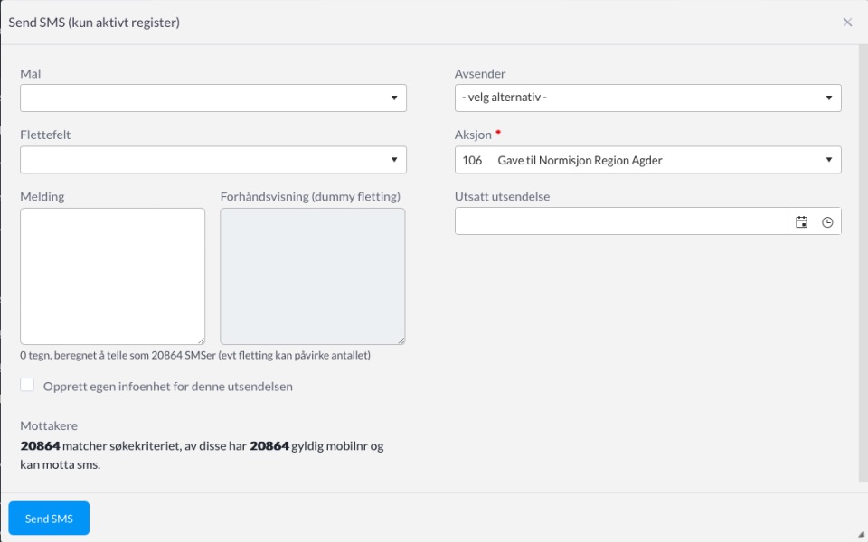Open the calendar date picker icon
The image size is (868, 542).
pos(801,222)
